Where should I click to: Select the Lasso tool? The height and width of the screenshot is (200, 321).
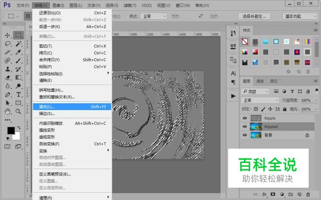(7, 43)
